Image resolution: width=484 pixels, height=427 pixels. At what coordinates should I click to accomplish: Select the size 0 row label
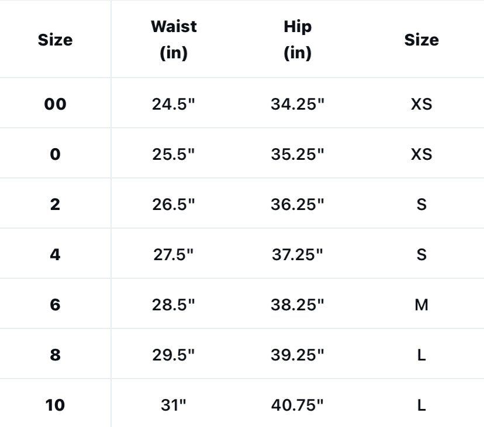(55, 155)
